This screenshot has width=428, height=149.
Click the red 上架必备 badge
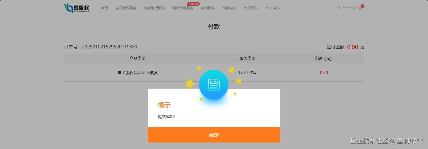pos(193,4)
